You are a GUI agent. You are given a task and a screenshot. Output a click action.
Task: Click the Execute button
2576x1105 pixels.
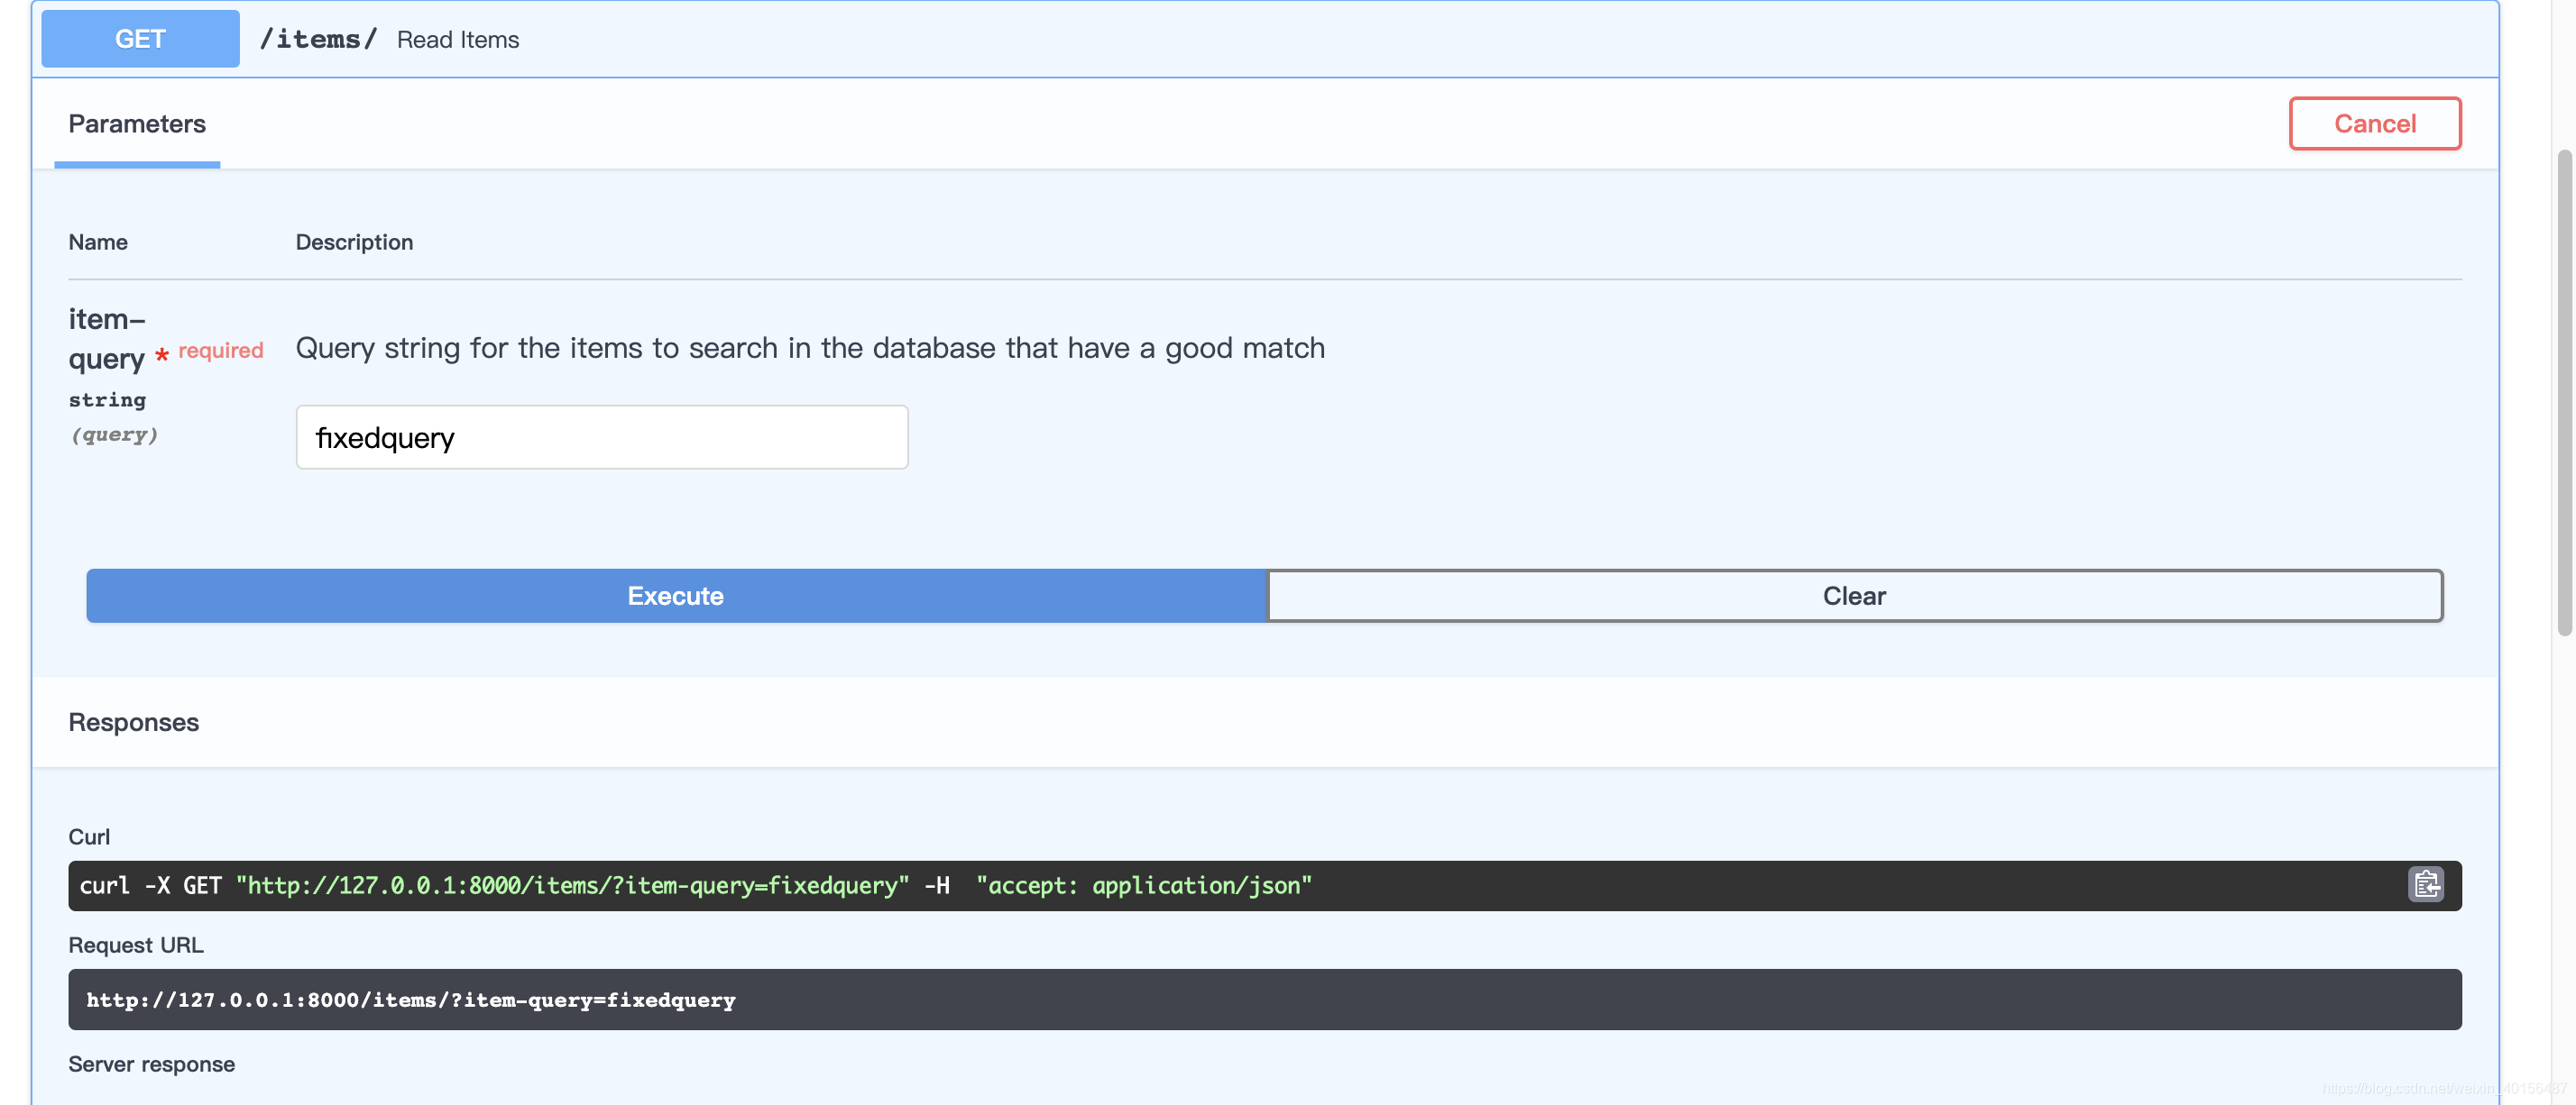676,596
